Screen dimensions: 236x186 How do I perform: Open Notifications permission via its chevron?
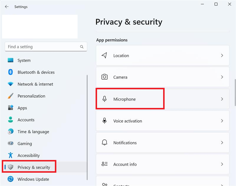222,143
